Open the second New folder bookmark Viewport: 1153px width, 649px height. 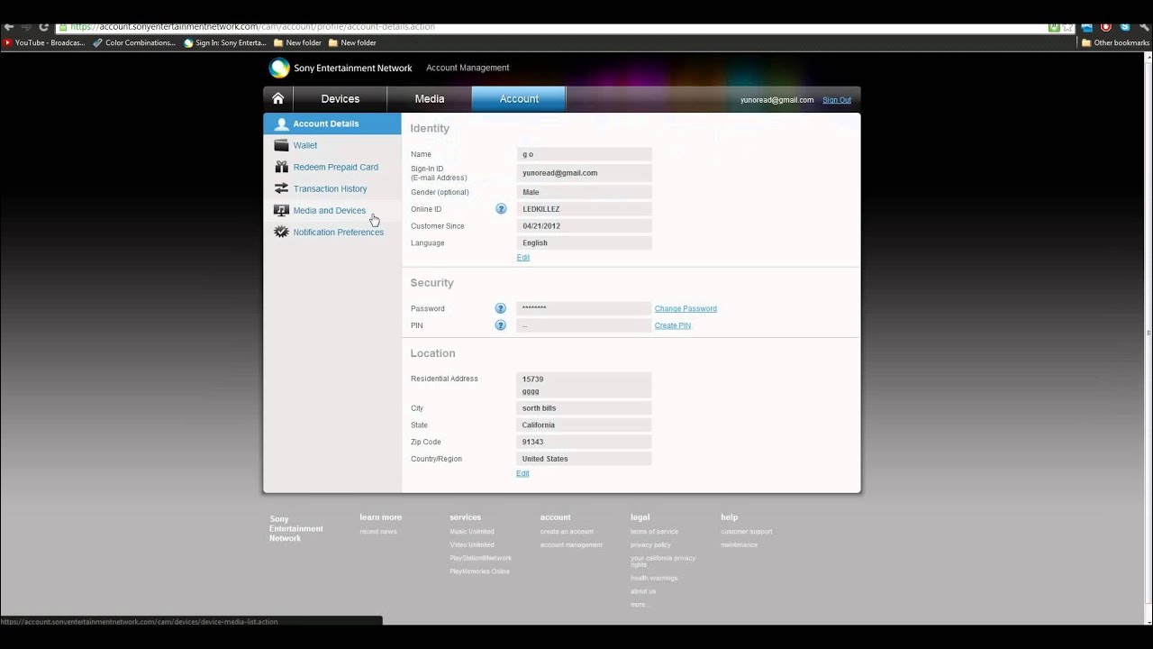point(352,42)
